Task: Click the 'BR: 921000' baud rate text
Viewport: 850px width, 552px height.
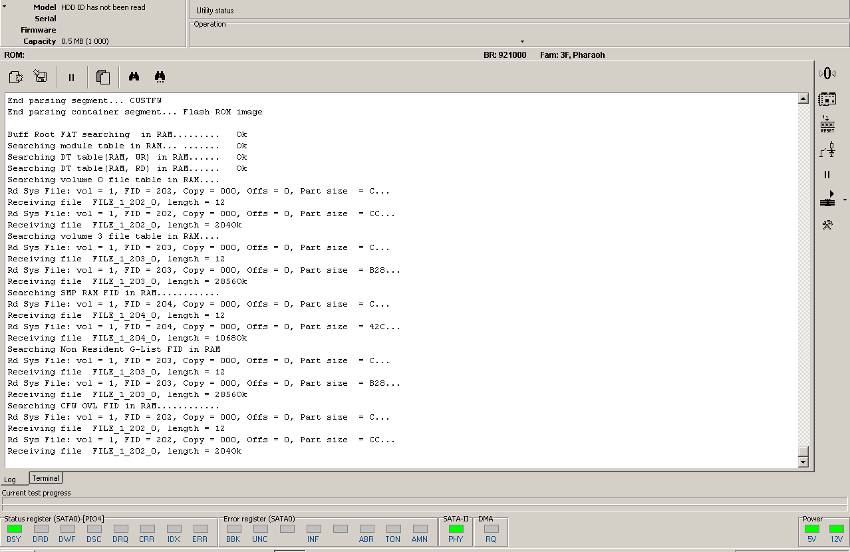Action: coord(505,55)
